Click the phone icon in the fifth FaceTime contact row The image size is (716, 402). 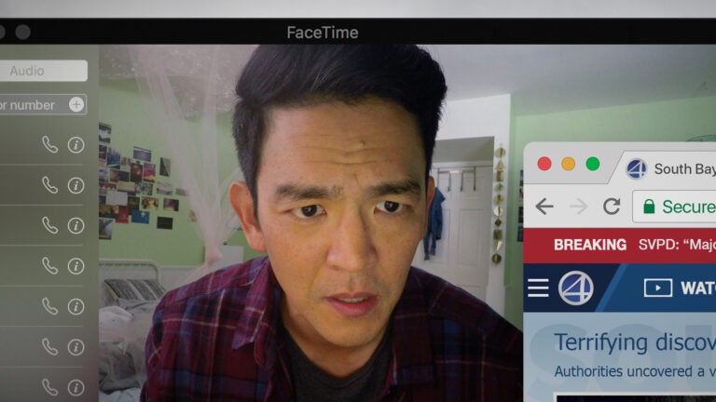(x=49, y=306)
